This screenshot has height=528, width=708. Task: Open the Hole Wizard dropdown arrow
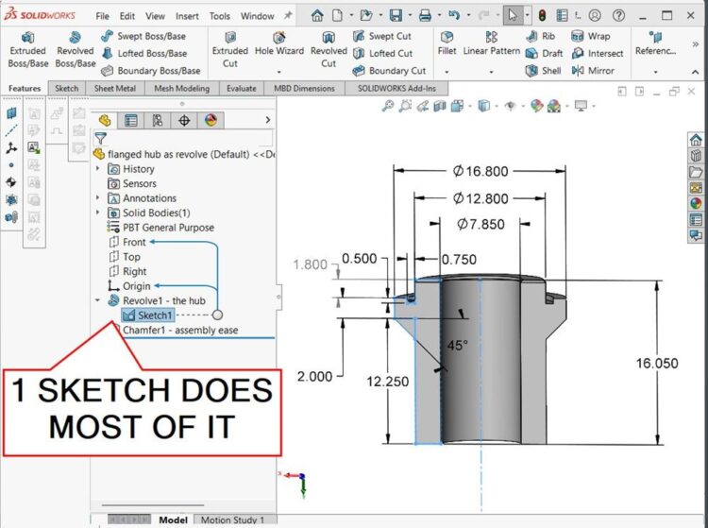coord(279,72)
